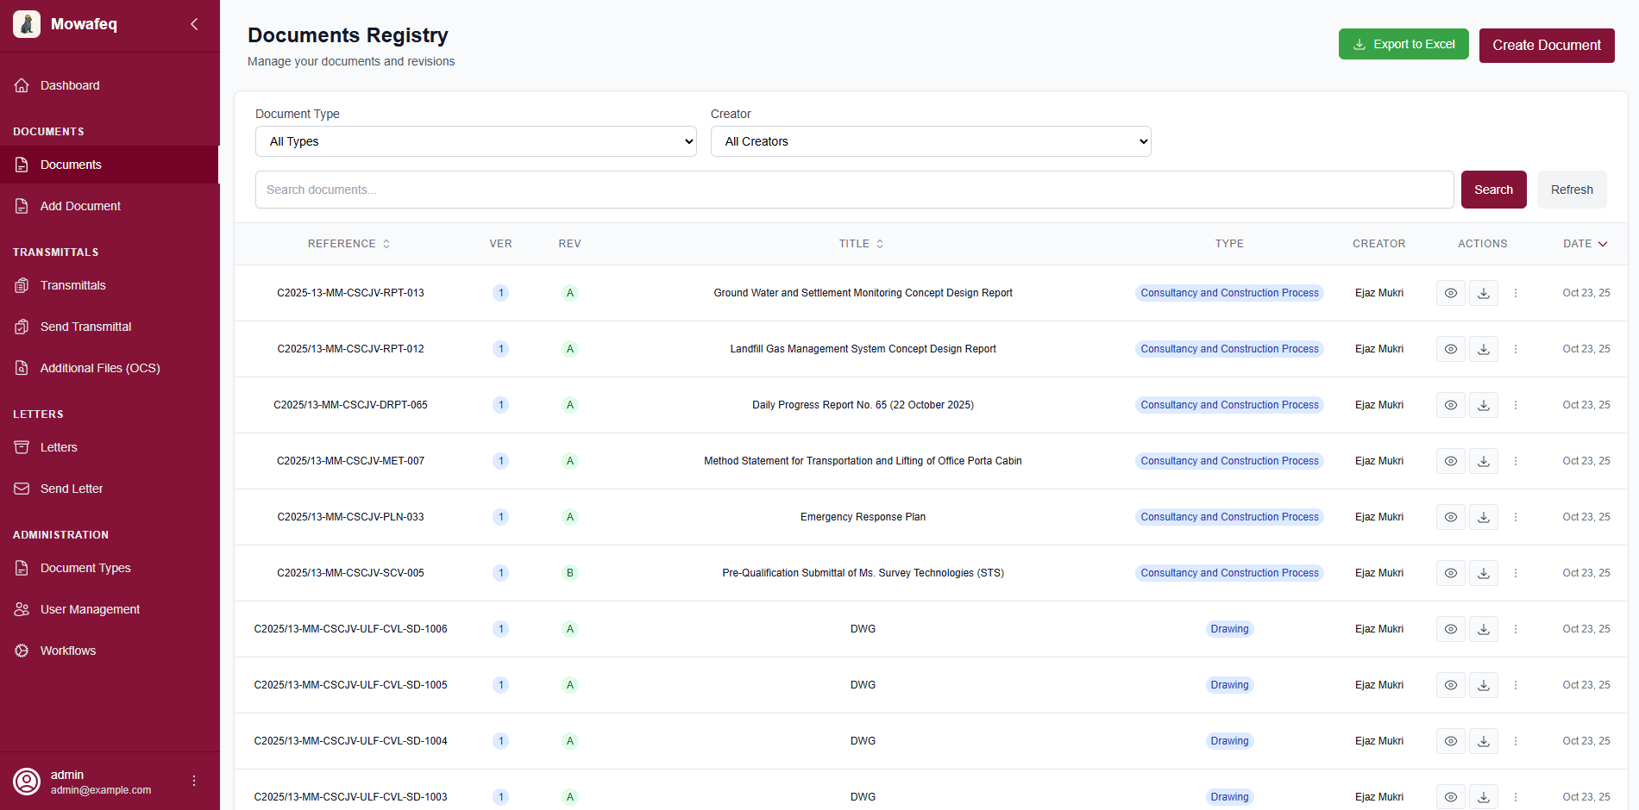Open the Dashboard page from the sidebar
1639x810 pixels.
[x=70, y=84]
